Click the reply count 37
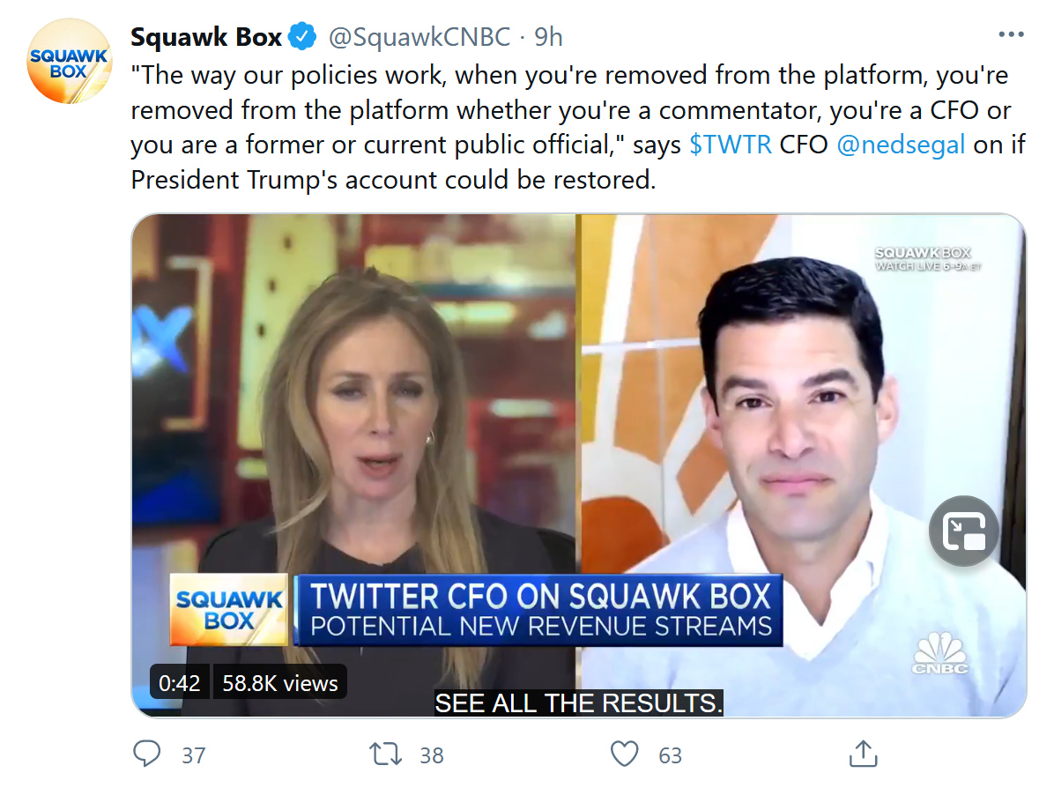This screenshot has height=788, width=1054. [x=194, y=755]
